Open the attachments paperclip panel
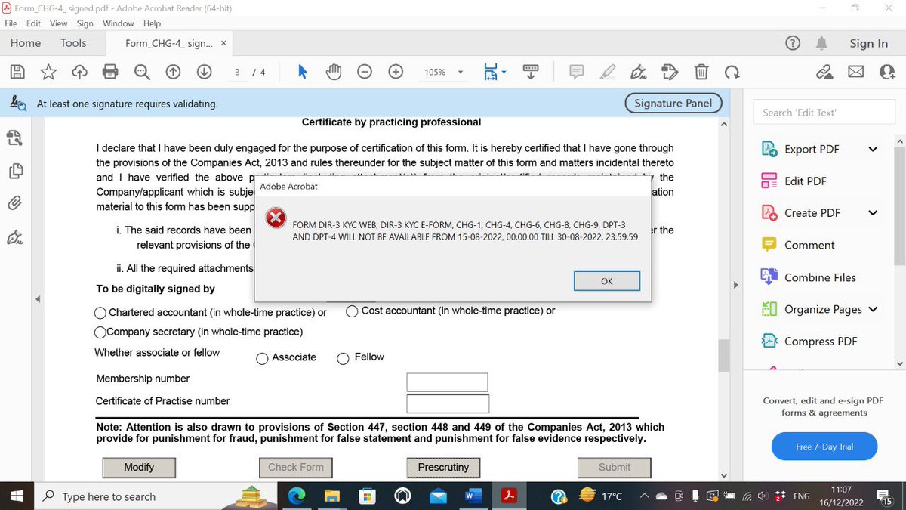 (x=14, y=203)
